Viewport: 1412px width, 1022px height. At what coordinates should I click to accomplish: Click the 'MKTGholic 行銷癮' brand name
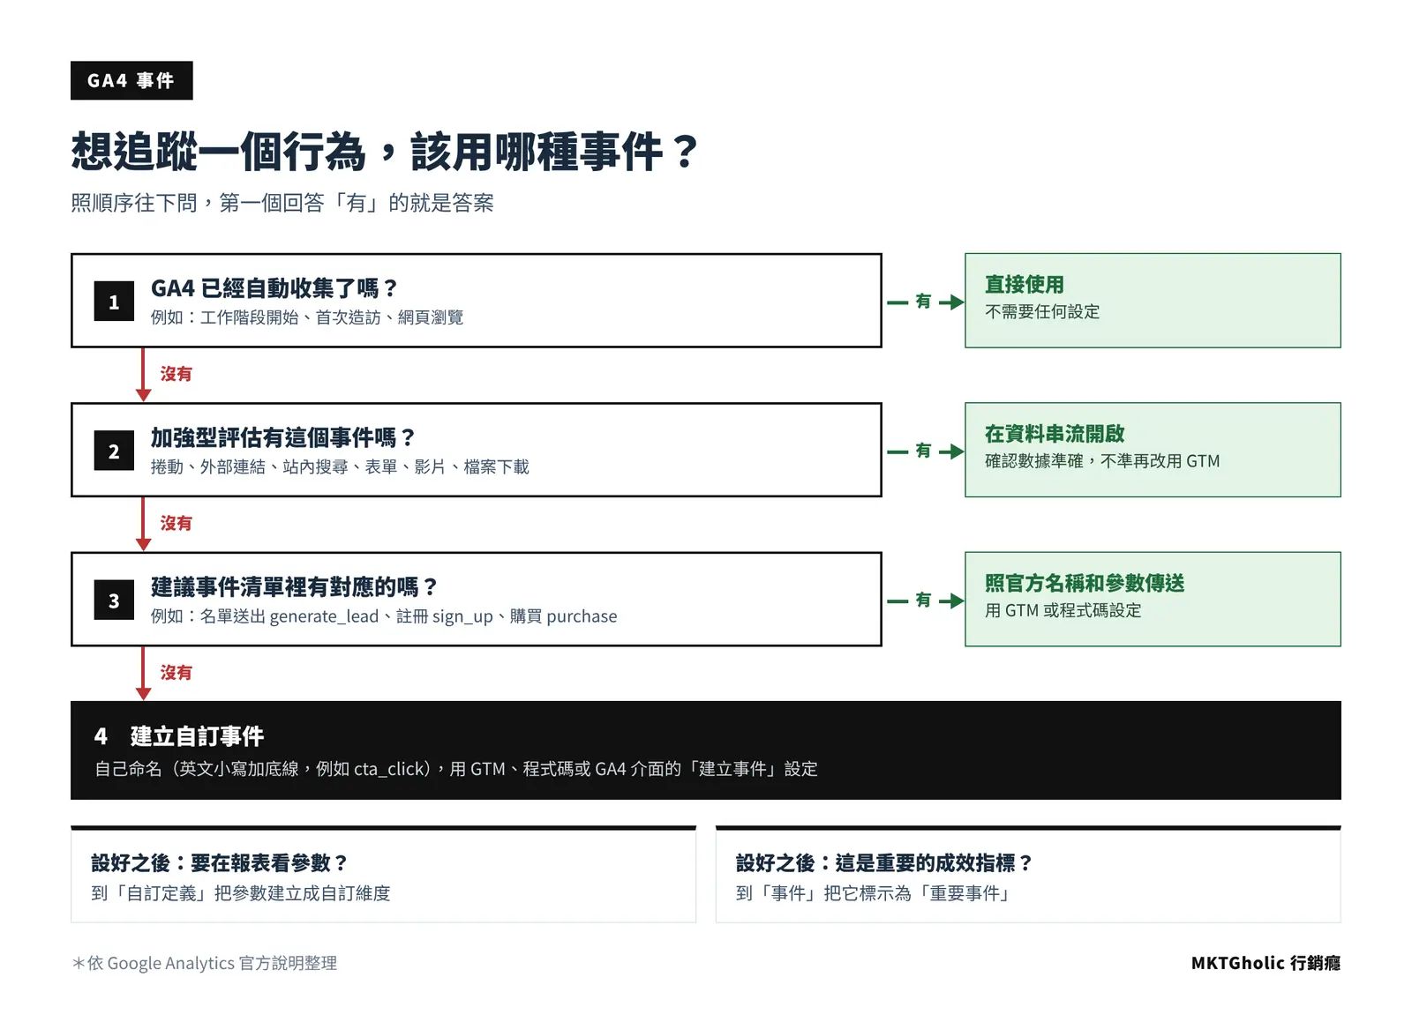[x=1266, y=963]
